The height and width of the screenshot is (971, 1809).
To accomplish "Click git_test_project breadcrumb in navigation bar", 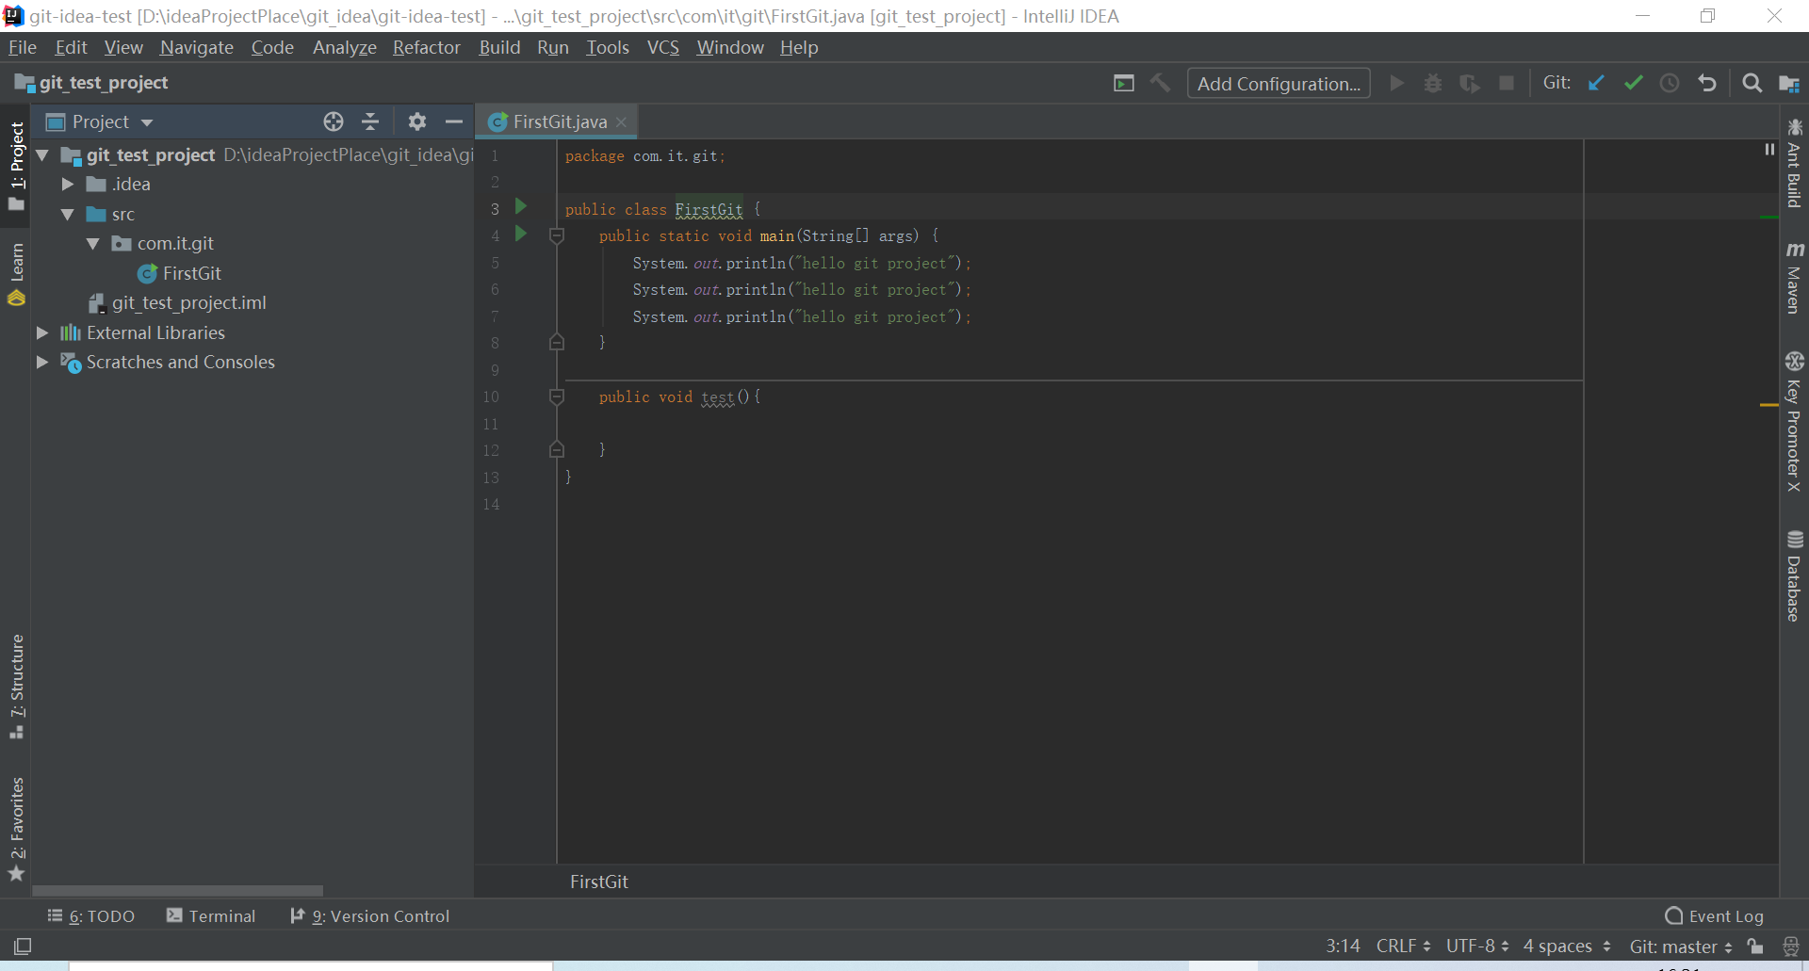I will coord(91,83).
